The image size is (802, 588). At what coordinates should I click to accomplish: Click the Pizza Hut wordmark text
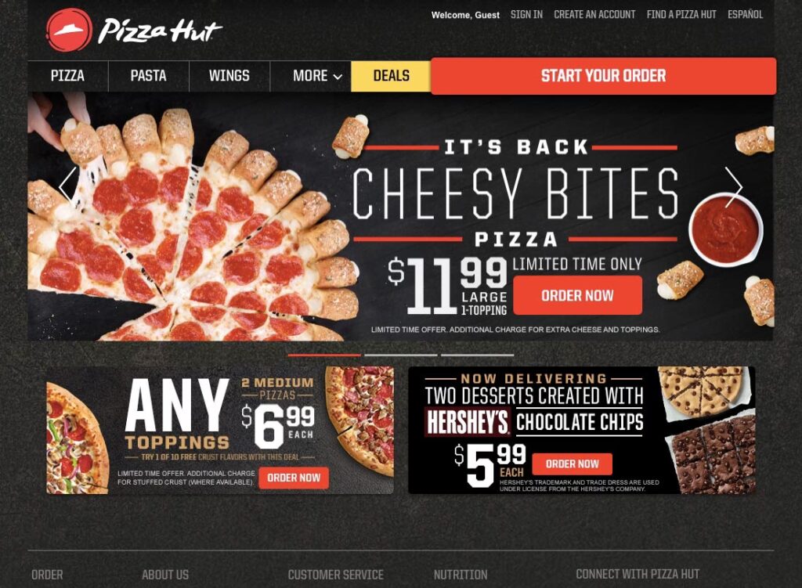tap(160, 31)
